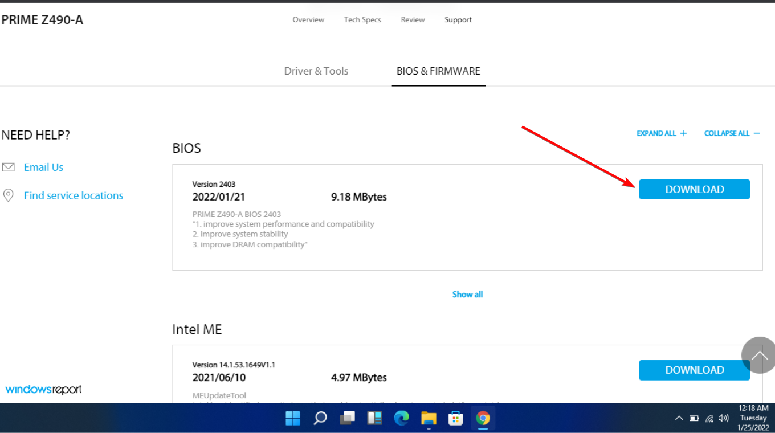Click the location pin icon
Screen dimensions: 775x433
(x=8, y=195)
